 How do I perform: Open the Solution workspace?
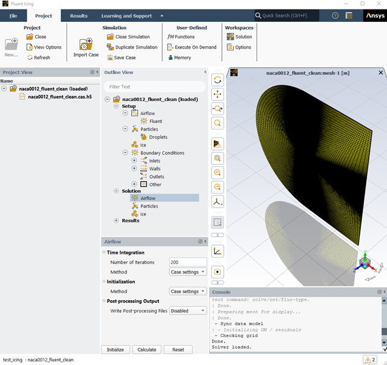[x=239, y=37]
